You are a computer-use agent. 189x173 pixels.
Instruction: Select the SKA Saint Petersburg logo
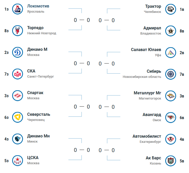pos(18,74)
